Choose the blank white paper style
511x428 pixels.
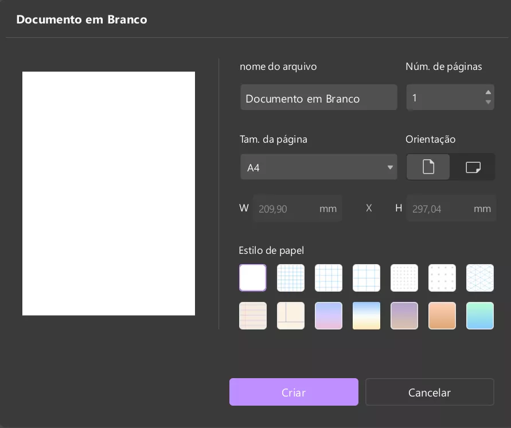point(253,278)
